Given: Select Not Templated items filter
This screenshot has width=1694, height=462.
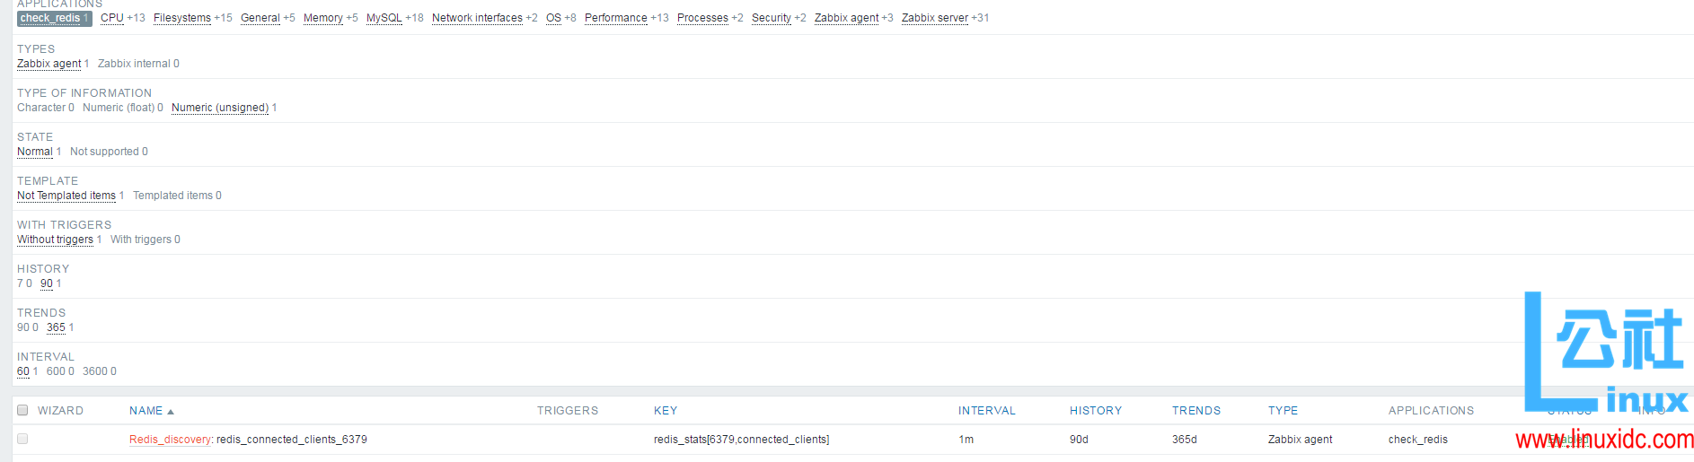Looking at the screenshot, I should coord(66,196).
